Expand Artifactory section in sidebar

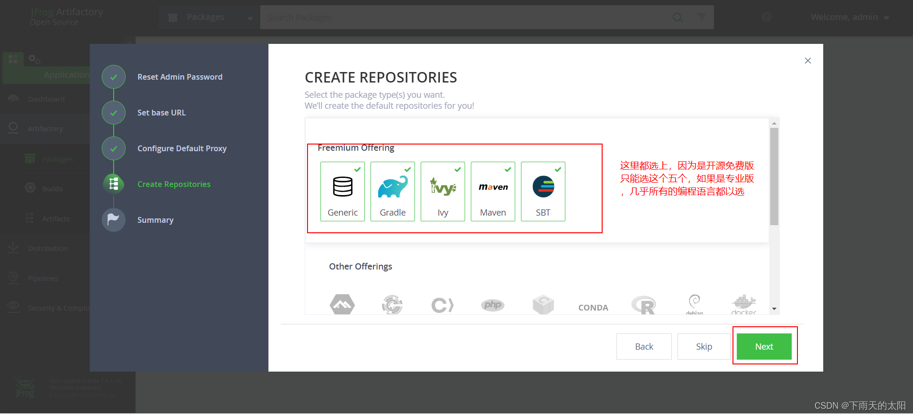pyautogui.click(x=45, y=128)
